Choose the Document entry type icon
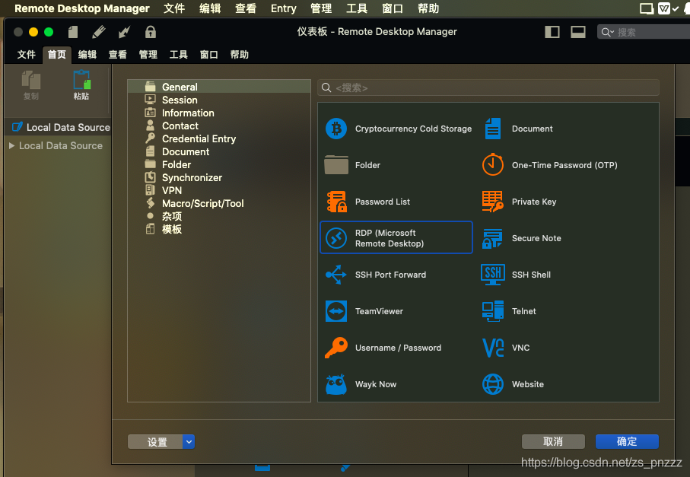The width and height of the screenshot is (690, 477). (x=493, y=129)
